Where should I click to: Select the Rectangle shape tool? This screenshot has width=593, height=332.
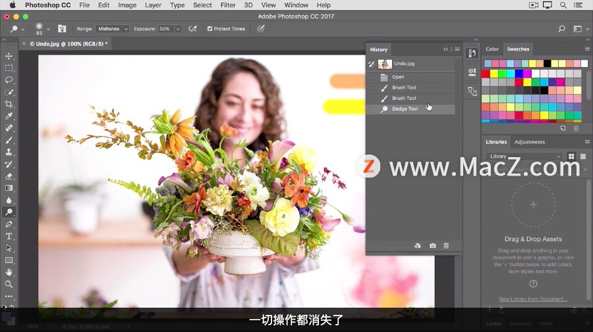[9, 260]
